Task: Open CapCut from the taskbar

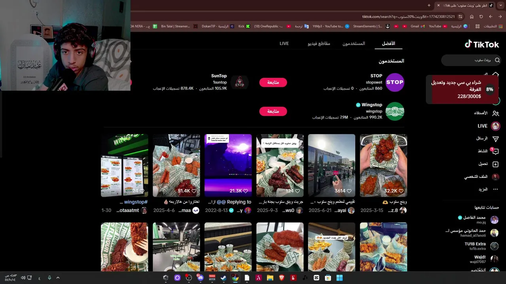Action: point(316,278)
